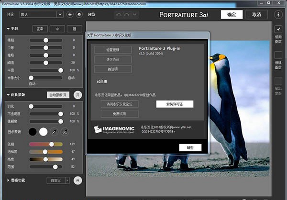Select the white mask display circle
This screenshot has width=287, height=200.
(43, 132)
